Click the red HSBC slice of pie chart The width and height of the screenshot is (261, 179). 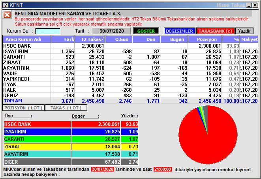(208, 141)
